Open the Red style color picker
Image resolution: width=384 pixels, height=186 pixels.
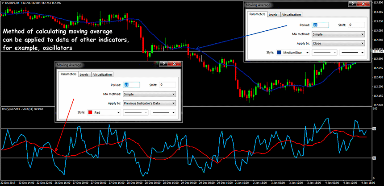pyautogui.click(x=104, y=113)
